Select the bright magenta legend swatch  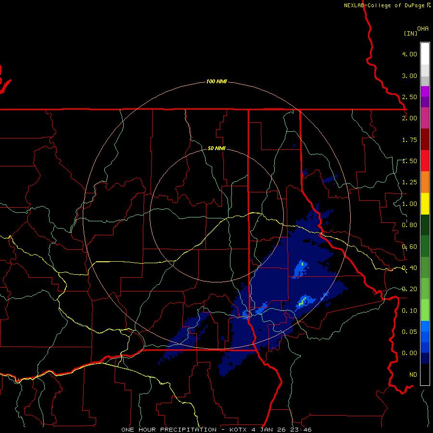tap(425, 91)
